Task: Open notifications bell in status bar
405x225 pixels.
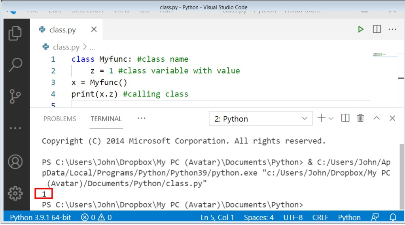Action: click(x=393, y=217)
